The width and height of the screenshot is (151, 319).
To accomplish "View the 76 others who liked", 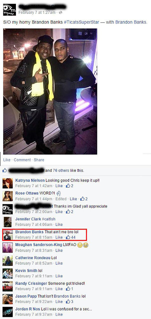I will pyautogui.click(x=61, y=170).
